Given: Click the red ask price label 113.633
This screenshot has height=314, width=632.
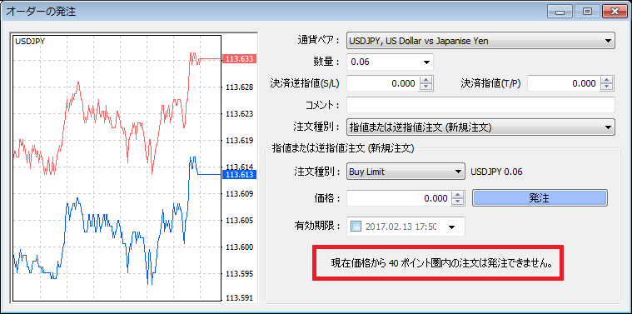Looking at the screenshot, I should [240, 59].
